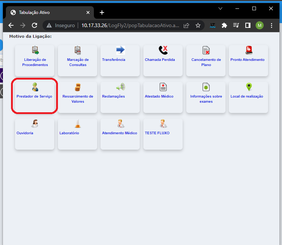Open Ressarcimento de Valores link
Screen dimensions: 282x245
[x=78, y=99]
